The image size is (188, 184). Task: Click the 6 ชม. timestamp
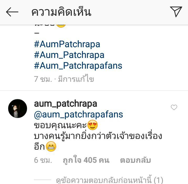(43, 160)
